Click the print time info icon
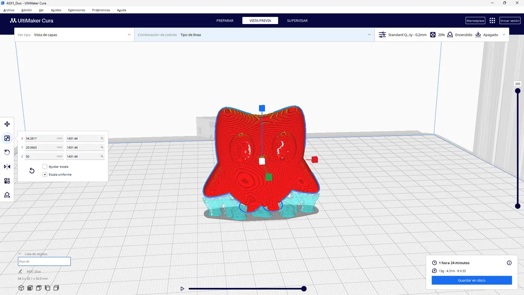 pos(509,262)
